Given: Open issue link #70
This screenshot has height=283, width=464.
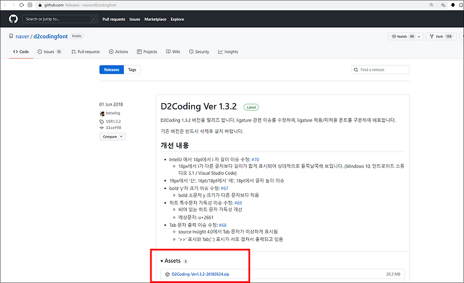Looking at the screenshot, I should tap(255, 159).
